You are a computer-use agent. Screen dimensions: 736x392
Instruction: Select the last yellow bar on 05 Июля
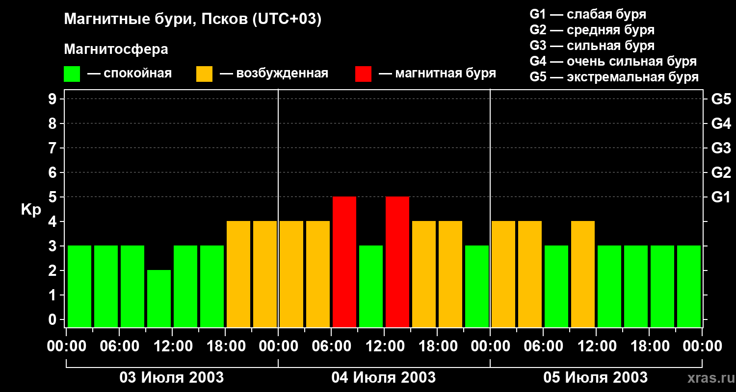pos(583,274)
